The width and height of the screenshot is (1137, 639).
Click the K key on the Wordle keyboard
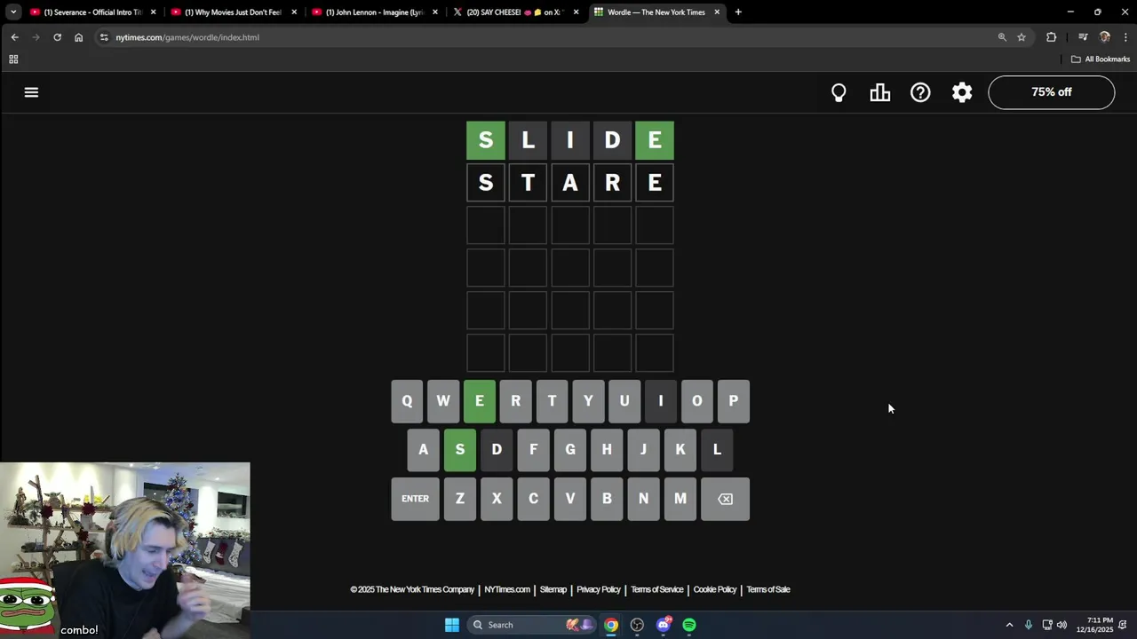click(x=680, y=450)
